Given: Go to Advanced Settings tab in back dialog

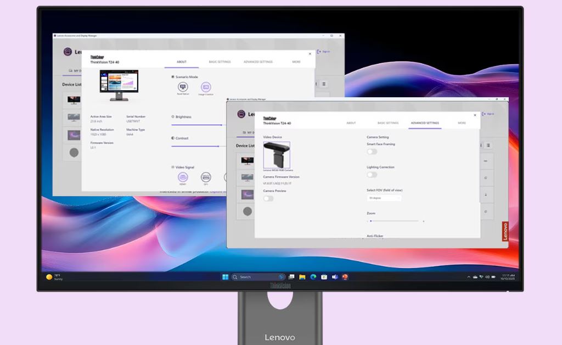Looking at the screenshot, I should click(x=258, y=62).
